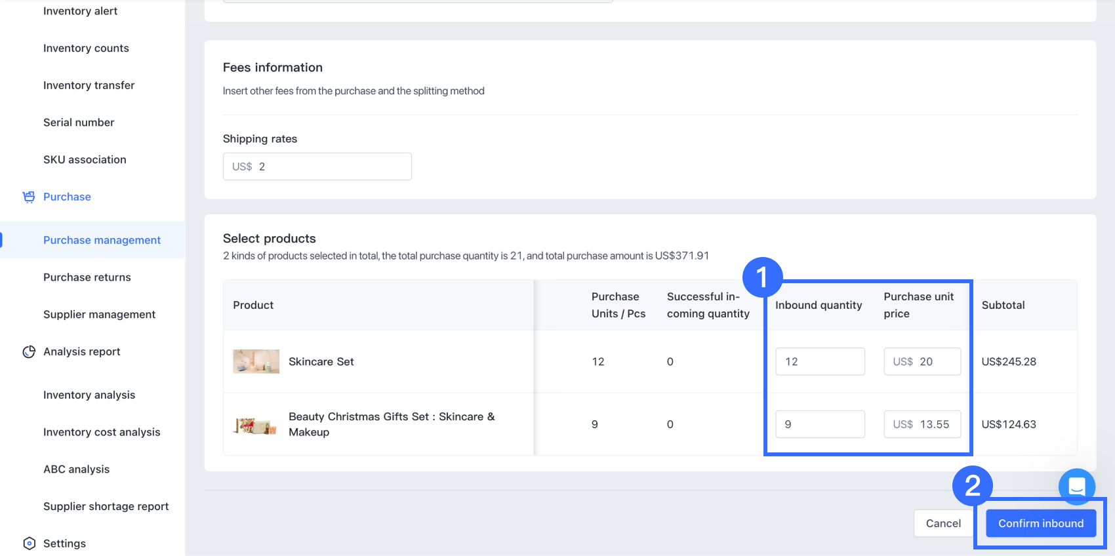Viewport: 1115px width, 556px height.
Task: Click the Beauty Christmas Gifts Set thumbnail
Action: pos(256,426)
